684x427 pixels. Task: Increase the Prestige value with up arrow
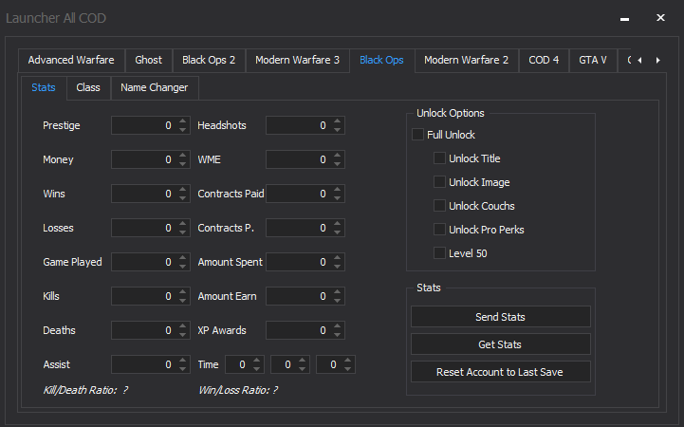click(183, 121)
